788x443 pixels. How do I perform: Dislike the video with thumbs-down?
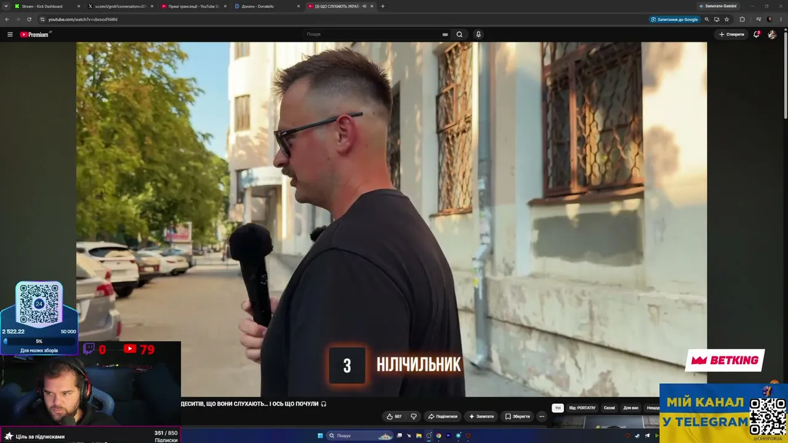[x=414, y=417]
